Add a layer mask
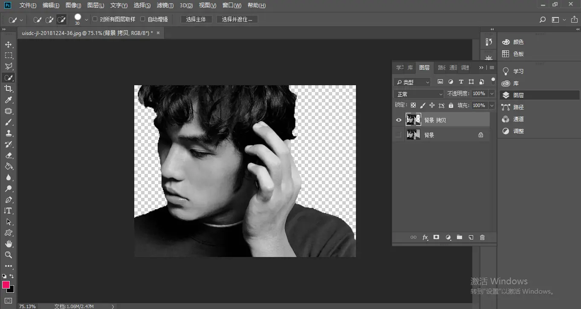The image size is (581, 309). click(x=436, y=237)
